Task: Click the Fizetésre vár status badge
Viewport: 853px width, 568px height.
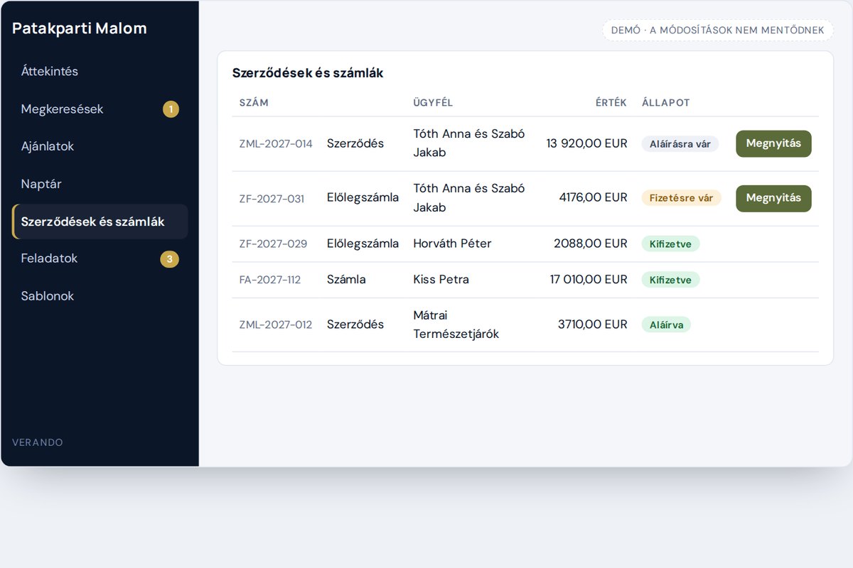Action: pyautogui.click(x=682, y=198)
